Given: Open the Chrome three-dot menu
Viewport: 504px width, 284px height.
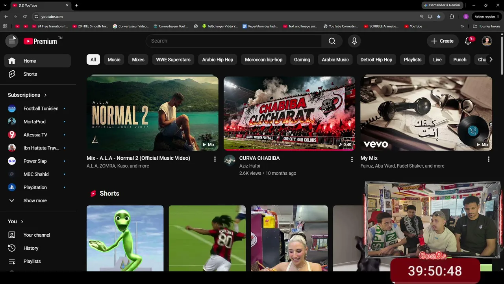Looking at the screenshot, I should (x=498, y=17).
